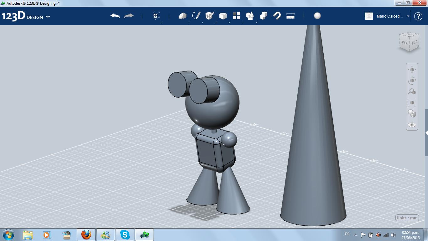Viewport: 428px width, 241px height.
Task: Open Windows Live Messenger from the taskbar
Action: pyautogui.click(x=105, y=235)
